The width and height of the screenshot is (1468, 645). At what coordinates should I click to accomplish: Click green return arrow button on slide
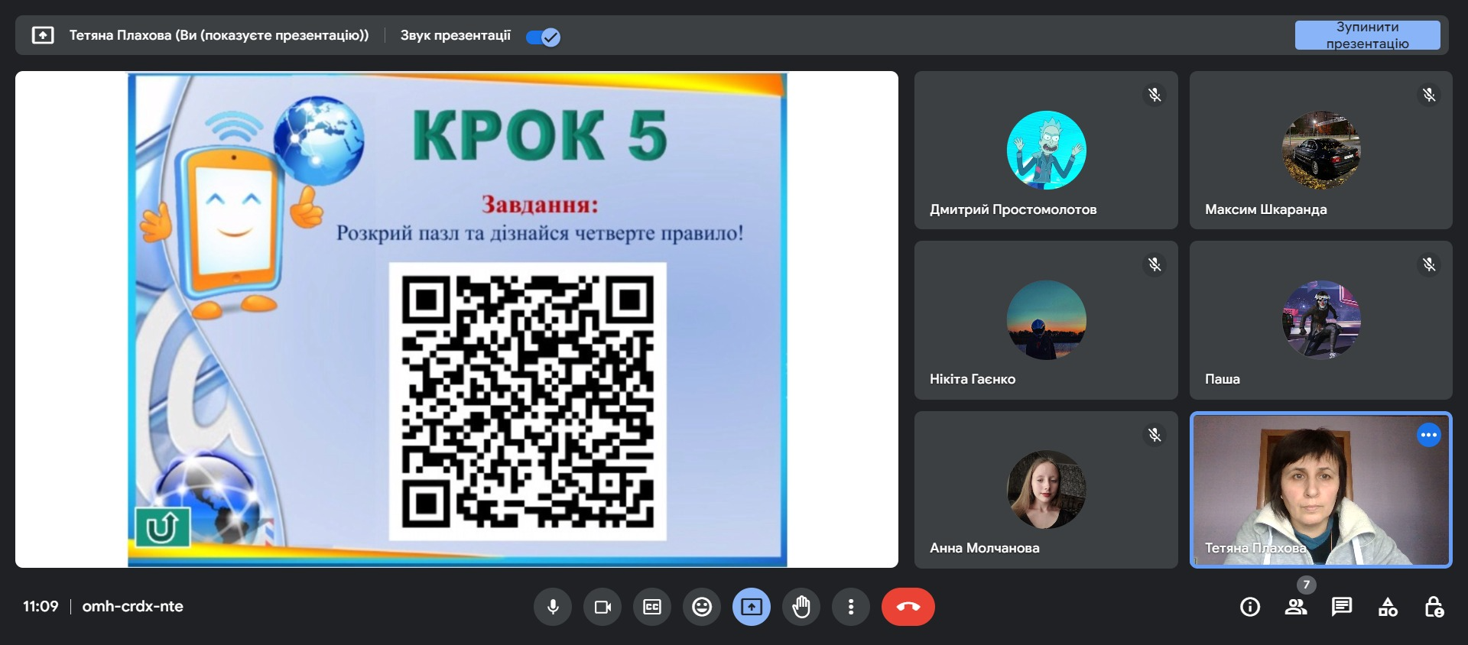coord(162,527)
